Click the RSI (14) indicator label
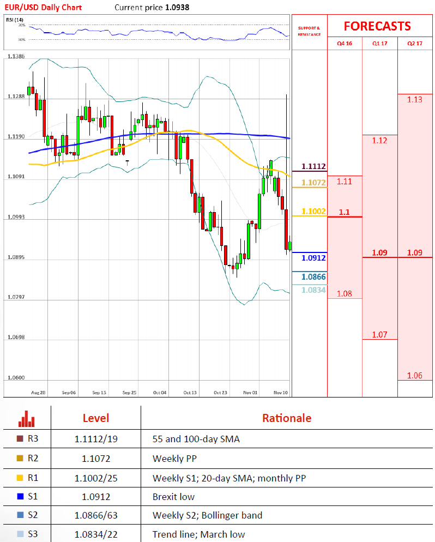 click(x=15, y=20)
